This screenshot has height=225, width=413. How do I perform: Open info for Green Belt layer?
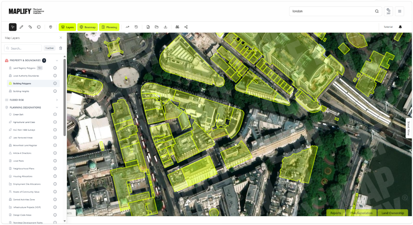55,115
